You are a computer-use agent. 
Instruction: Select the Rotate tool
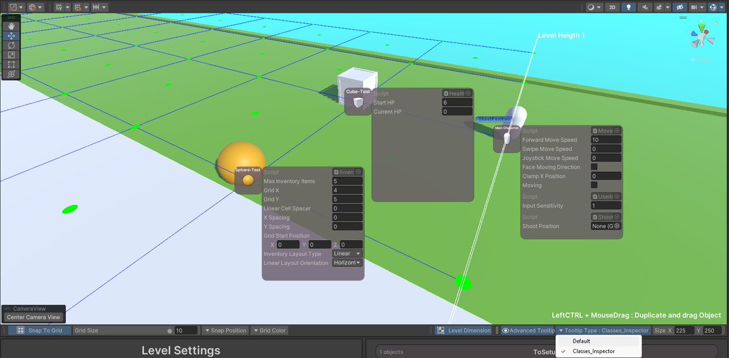pos(12,45)
